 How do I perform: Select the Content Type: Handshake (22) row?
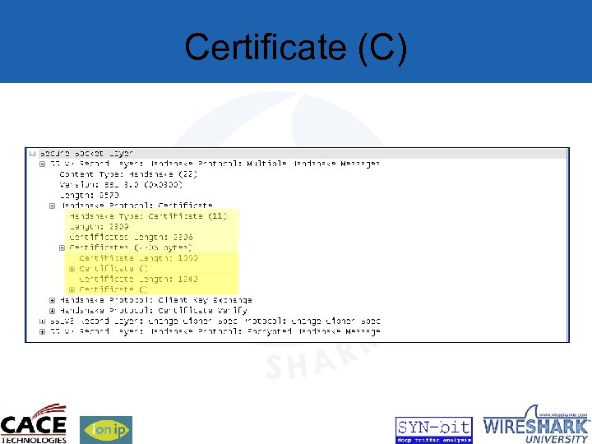pyautogui.click(x=128, y=174)
